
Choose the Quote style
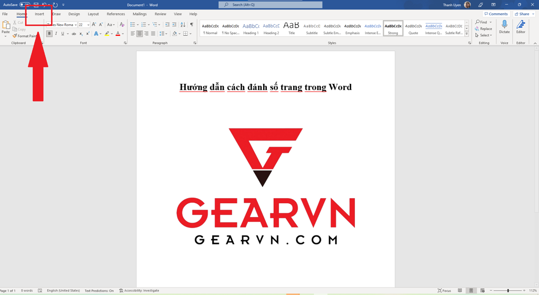[x=413, y=28]
